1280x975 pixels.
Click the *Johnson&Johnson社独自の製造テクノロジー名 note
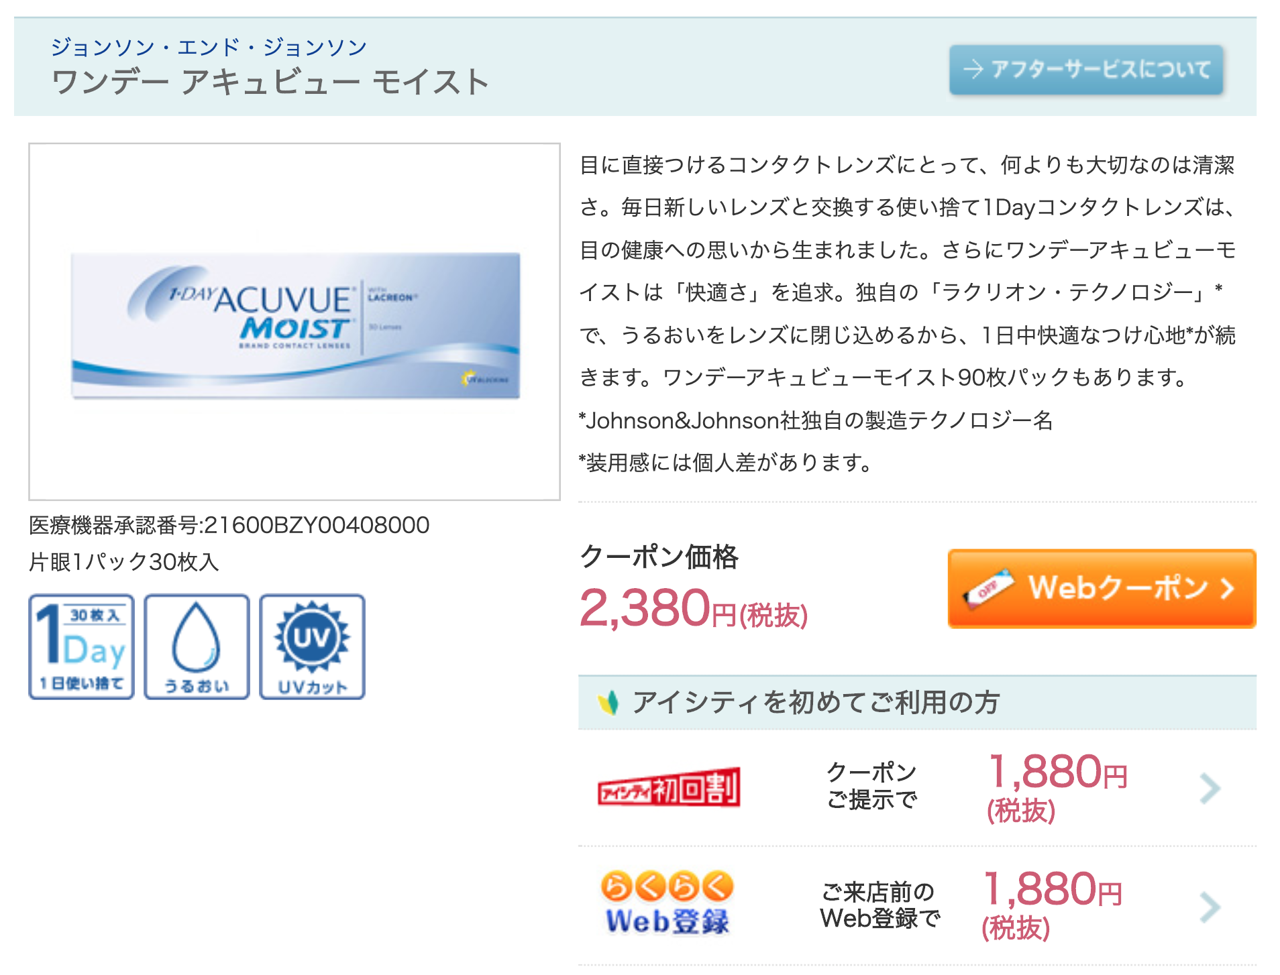816,420
